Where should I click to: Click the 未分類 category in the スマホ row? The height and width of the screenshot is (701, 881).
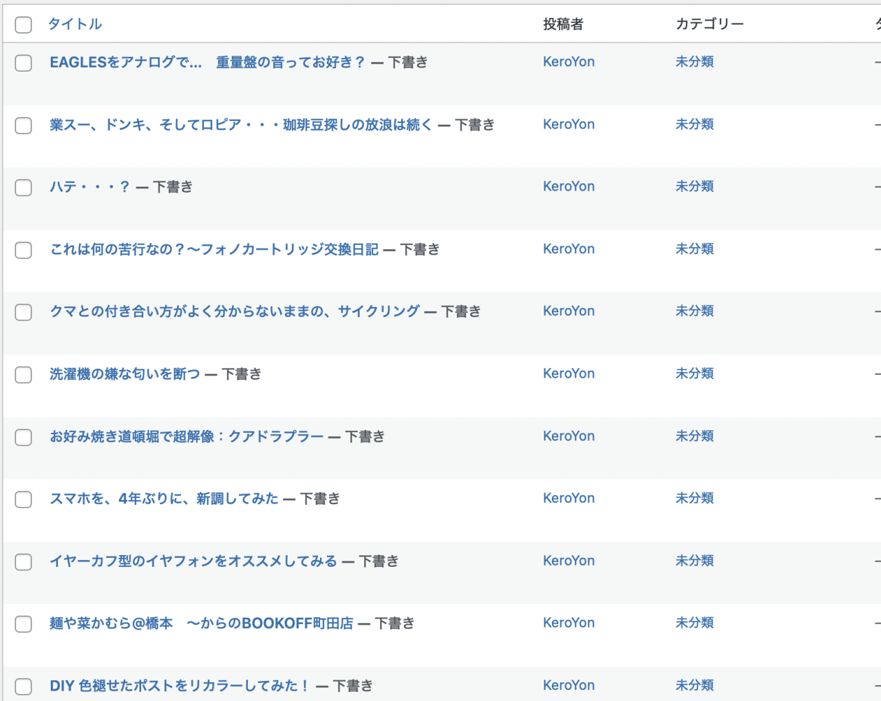[694, 498]
